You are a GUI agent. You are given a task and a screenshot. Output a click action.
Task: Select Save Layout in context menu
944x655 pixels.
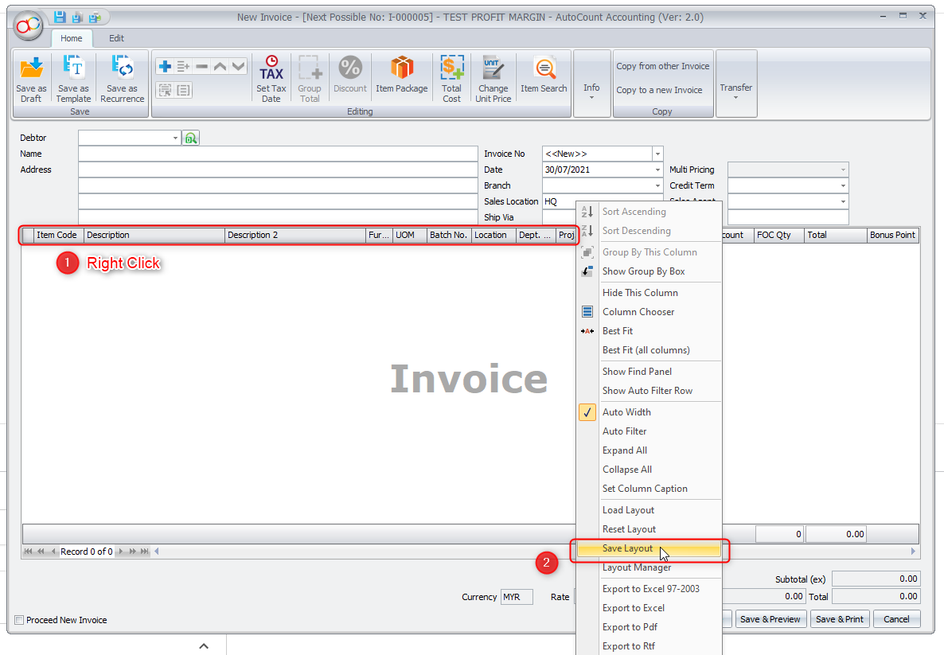649,548
